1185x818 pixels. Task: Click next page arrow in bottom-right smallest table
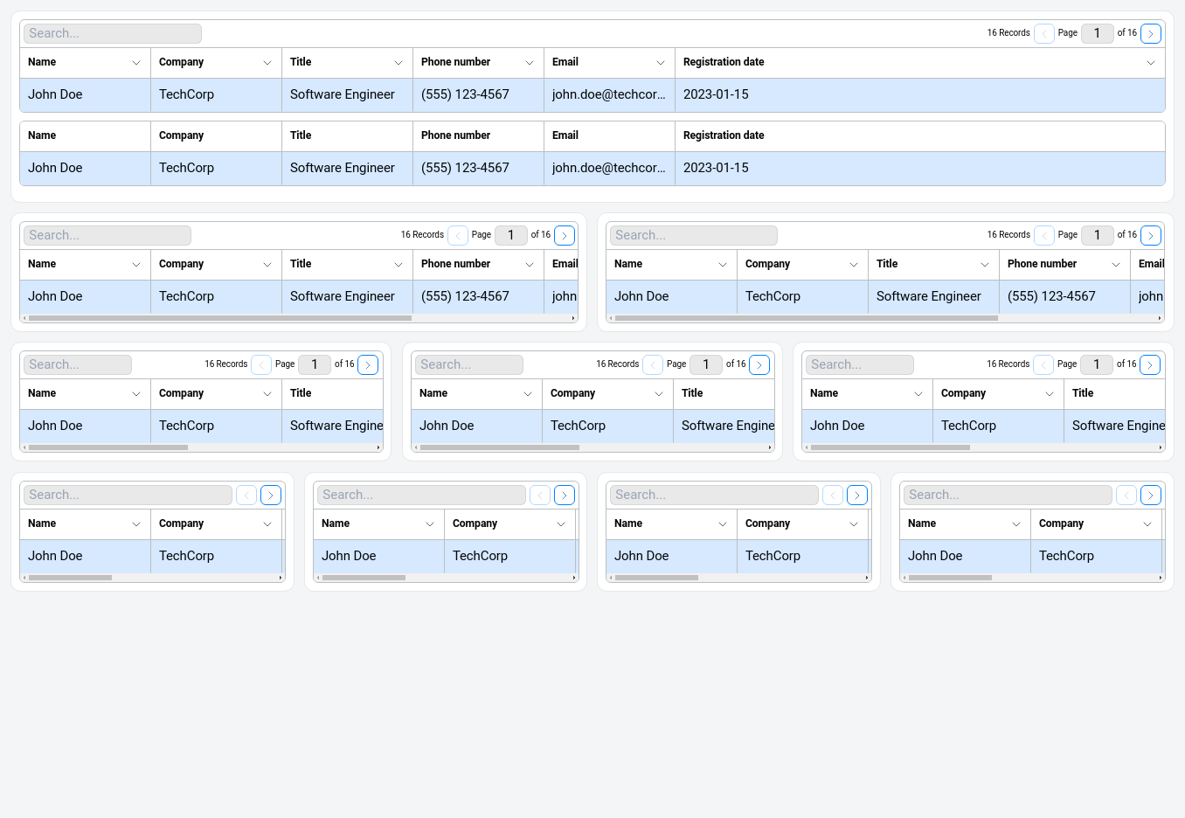point(1151,496)
